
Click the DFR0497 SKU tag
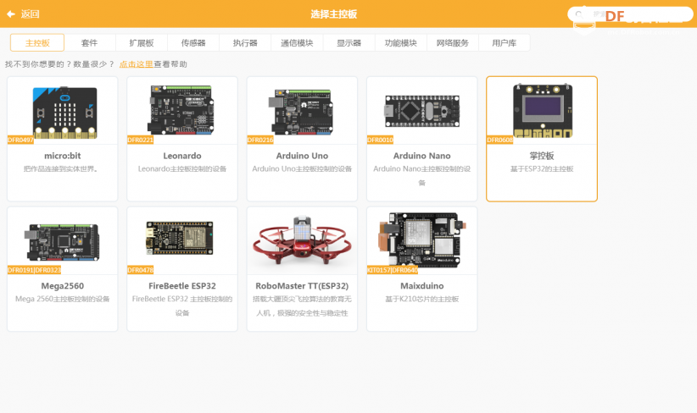[20, 140]
